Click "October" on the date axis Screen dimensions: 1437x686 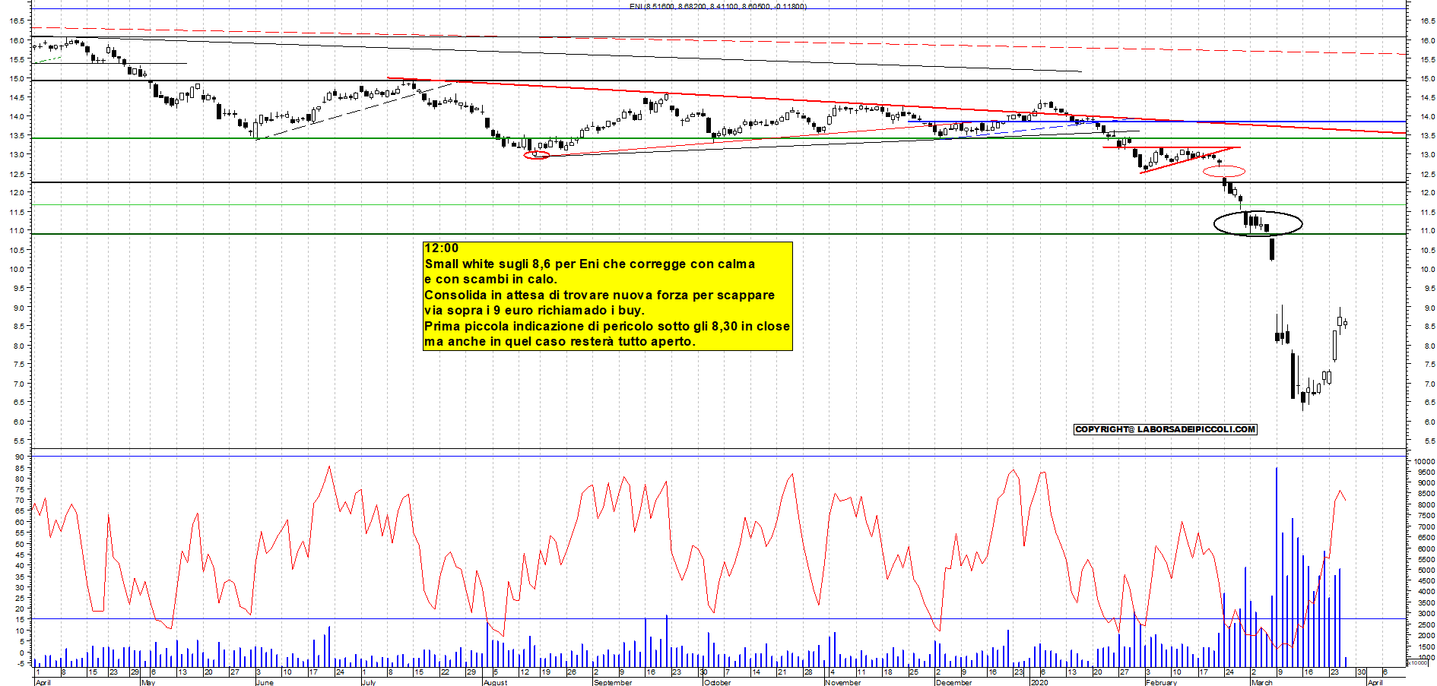717,682
